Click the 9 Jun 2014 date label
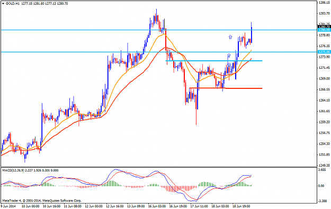Viewport: 331px width, 209px height. (8, 206)
